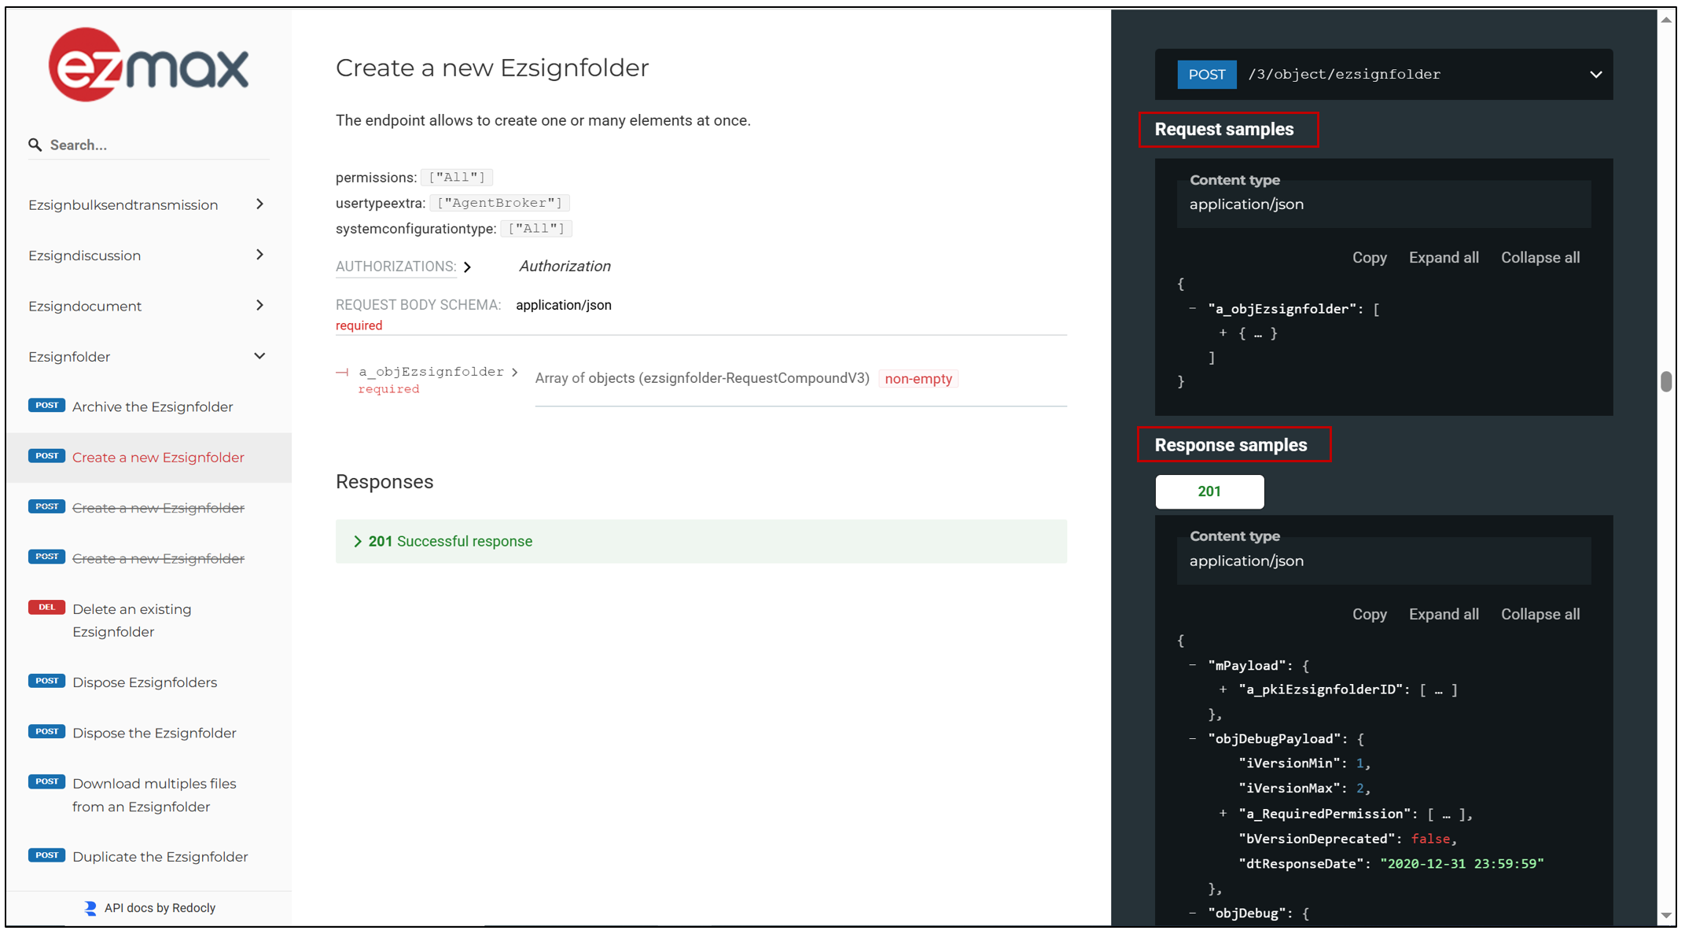Screen dimensions: 1685x934
Task: Collapse the "mPayload" JSON node
Action: pos(1193,665)
